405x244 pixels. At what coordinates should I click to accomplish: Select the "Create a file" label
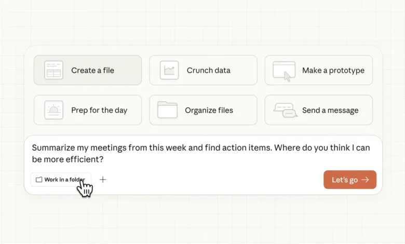(x=92, y=71)
